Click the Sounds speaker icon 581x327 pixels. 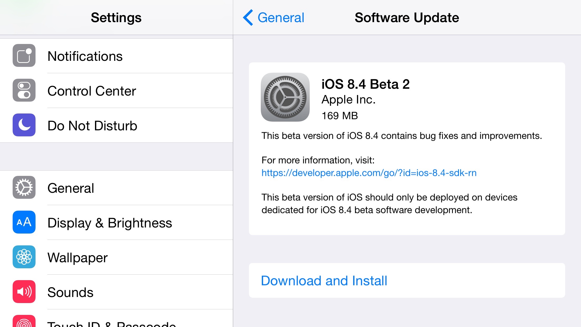pyautogui.click(x=24, y=292)
